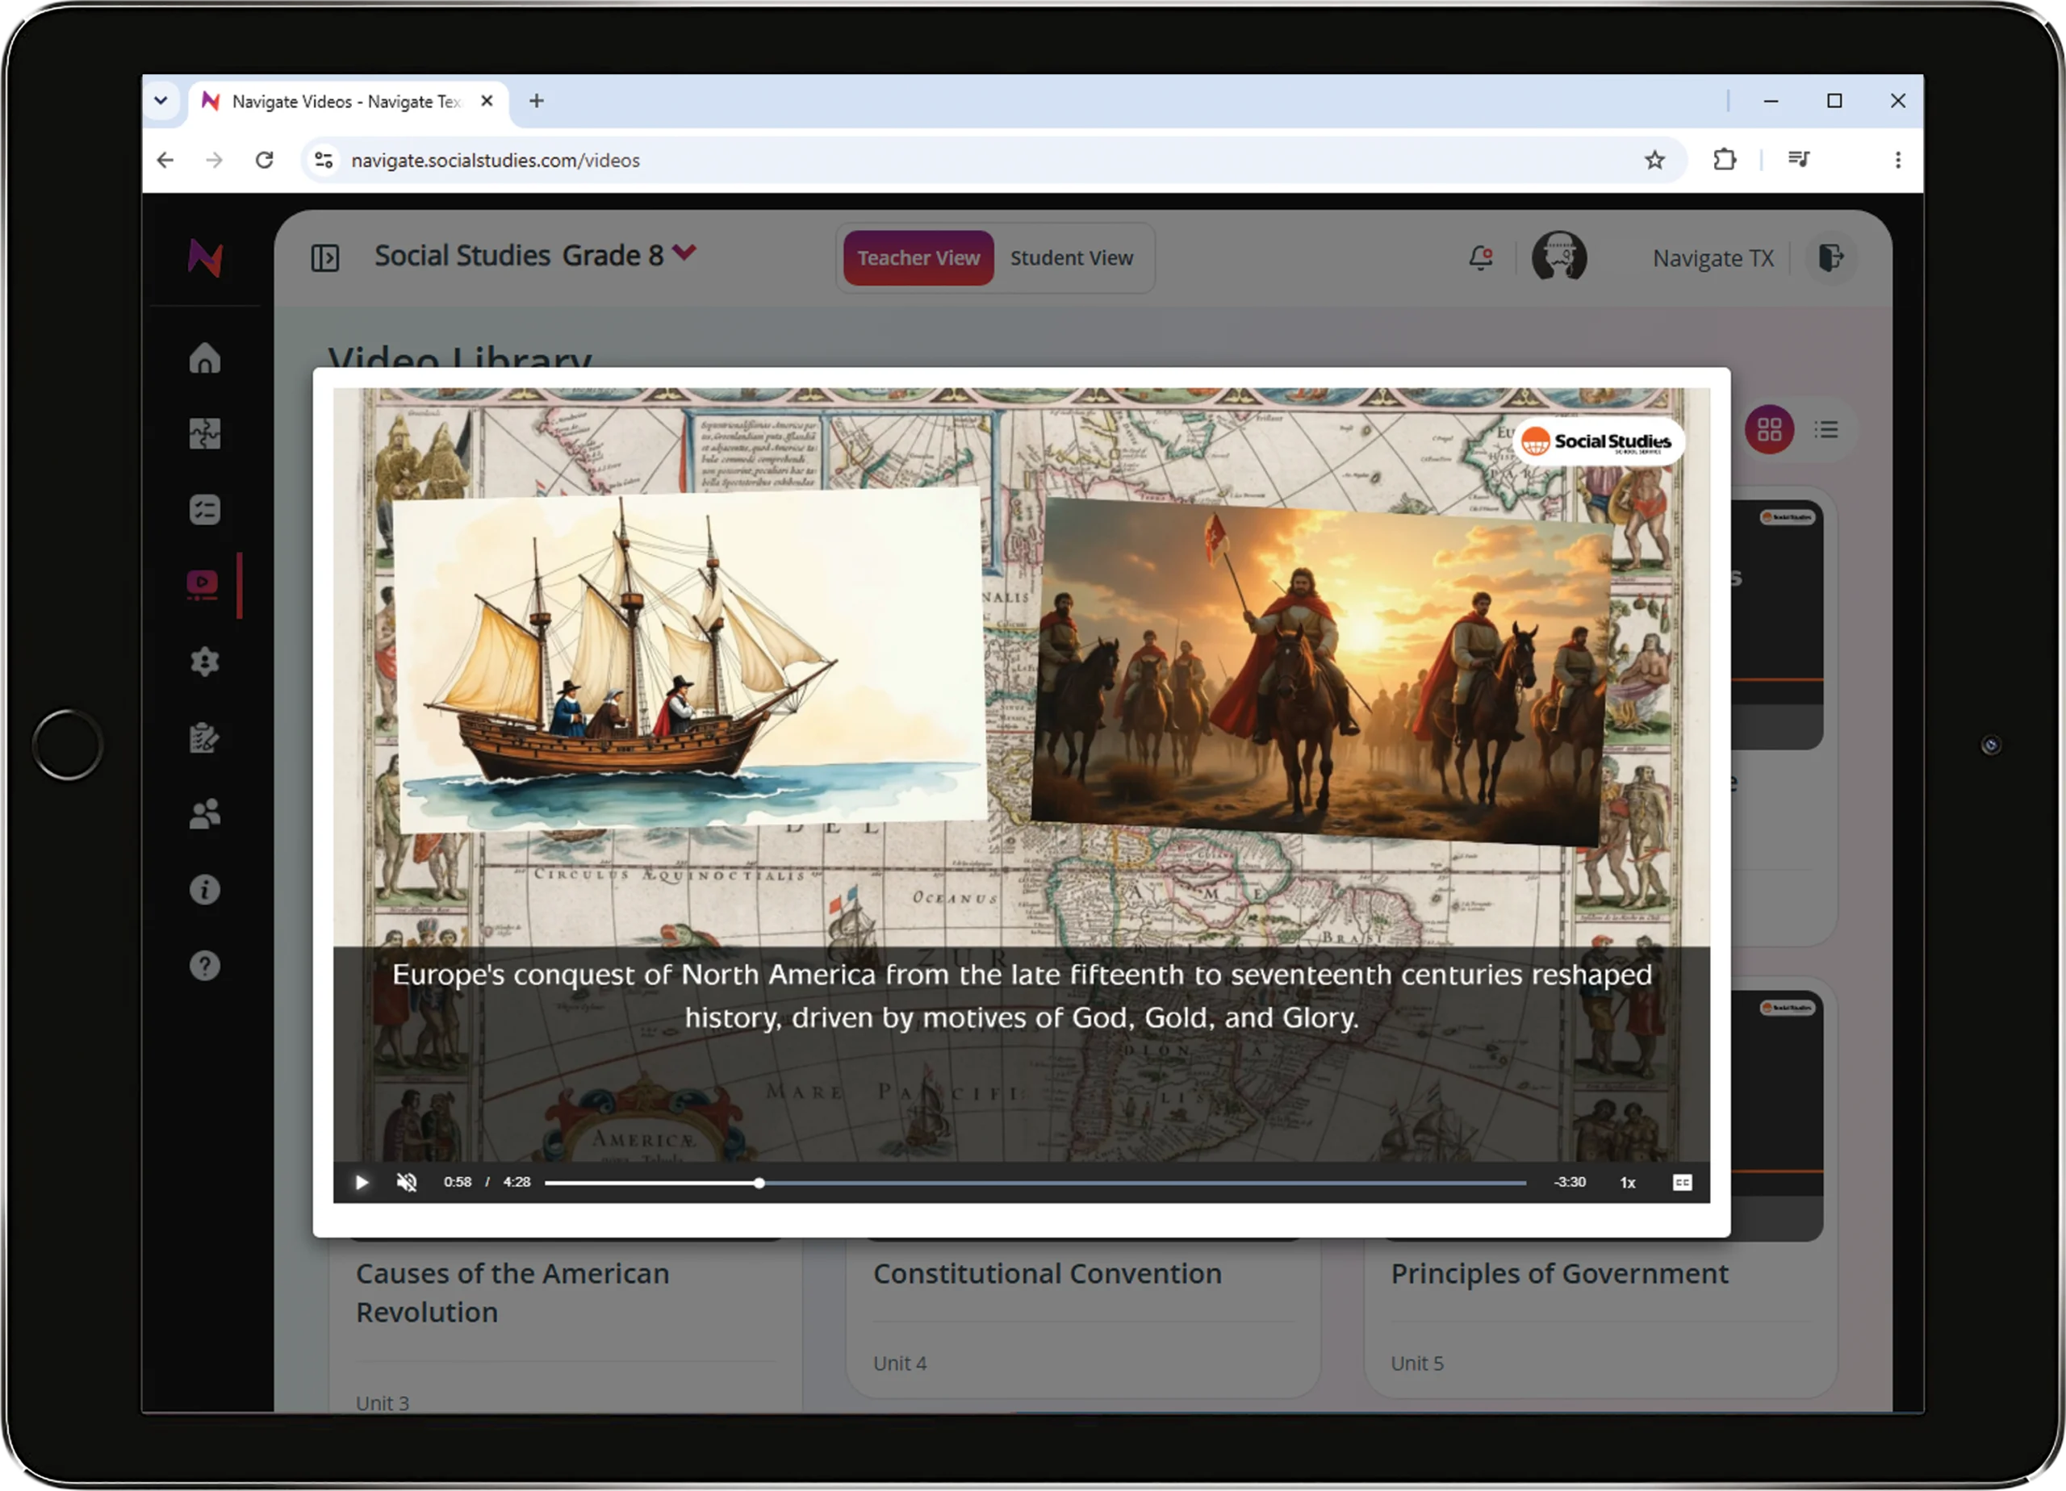Image resolution: width=2066 pixels, height=1491 pixels.
Task: Open Causes of the American Revolution video
Action: (512, 1293)
